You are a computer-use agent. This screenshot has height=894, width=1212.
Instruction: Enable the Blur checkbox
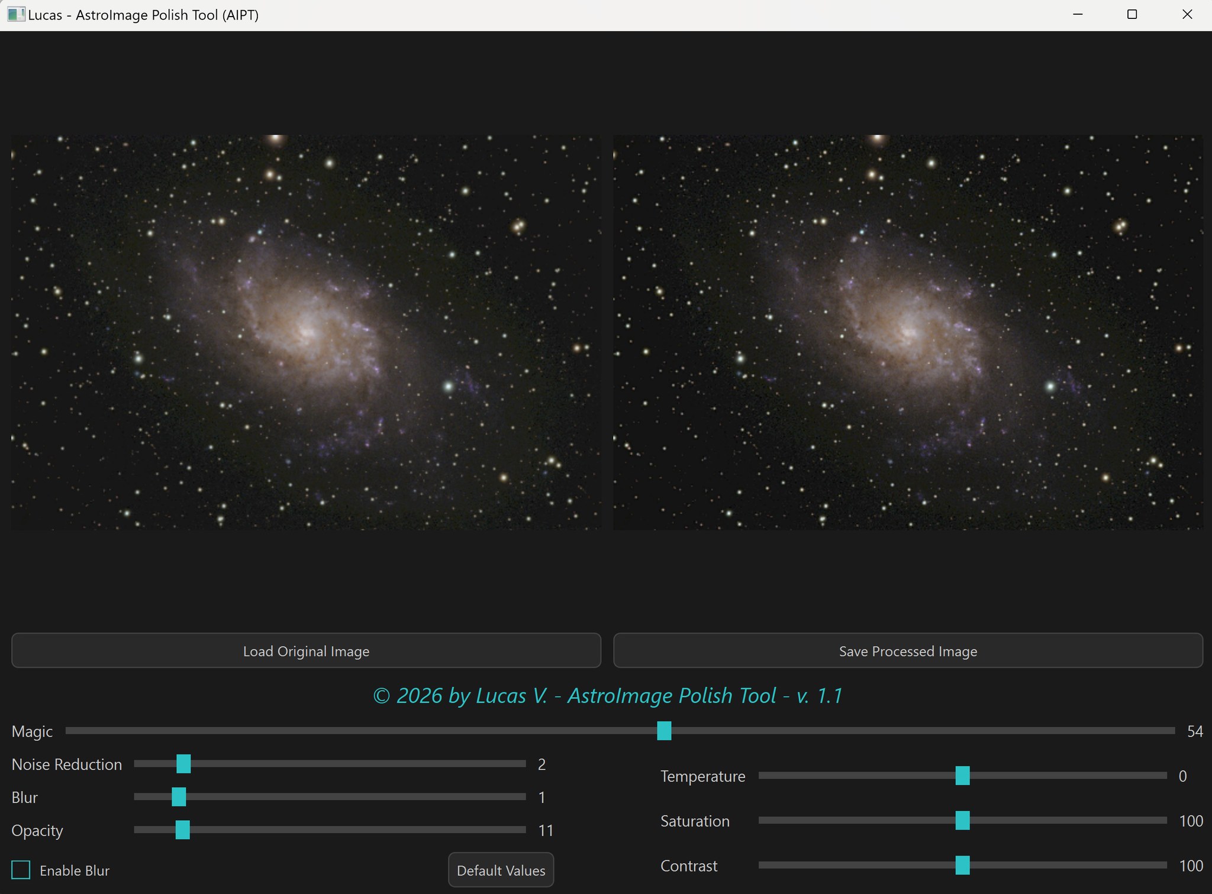pos(22,870)
